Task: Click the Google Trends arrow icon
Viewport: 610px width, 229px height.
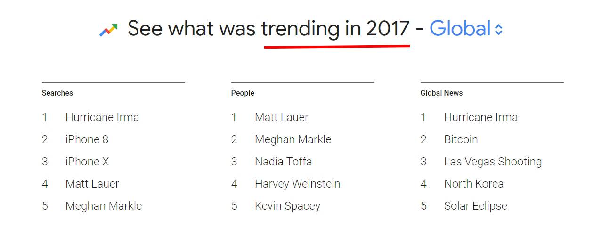Action: 108,31
